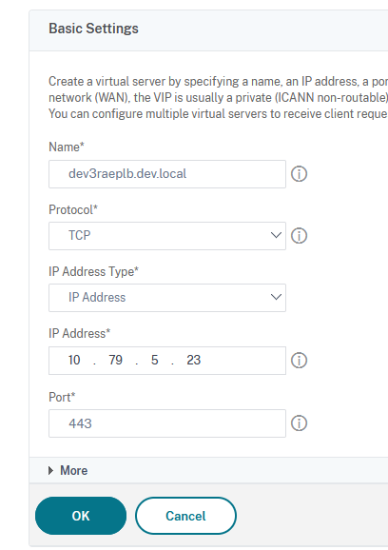Image resolution: width=388 pixels, height=550 pixels.
Task: Open the IP Address Type dropdown
Action: point(167,298)
